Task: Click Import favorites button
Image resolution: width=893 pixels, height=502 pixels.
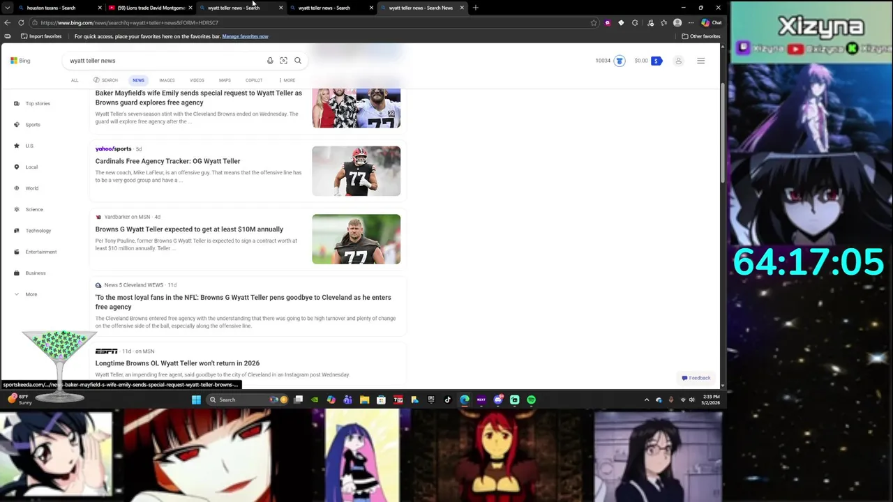Action: coord(41,36)
